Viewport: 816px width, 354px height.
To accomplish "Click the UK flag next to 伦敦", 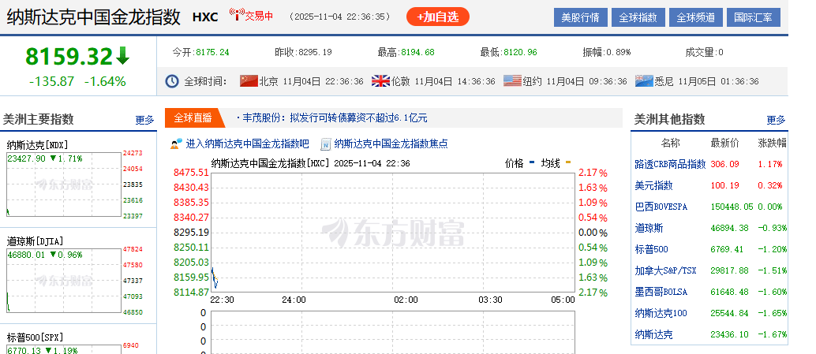I will coord(380,81).
